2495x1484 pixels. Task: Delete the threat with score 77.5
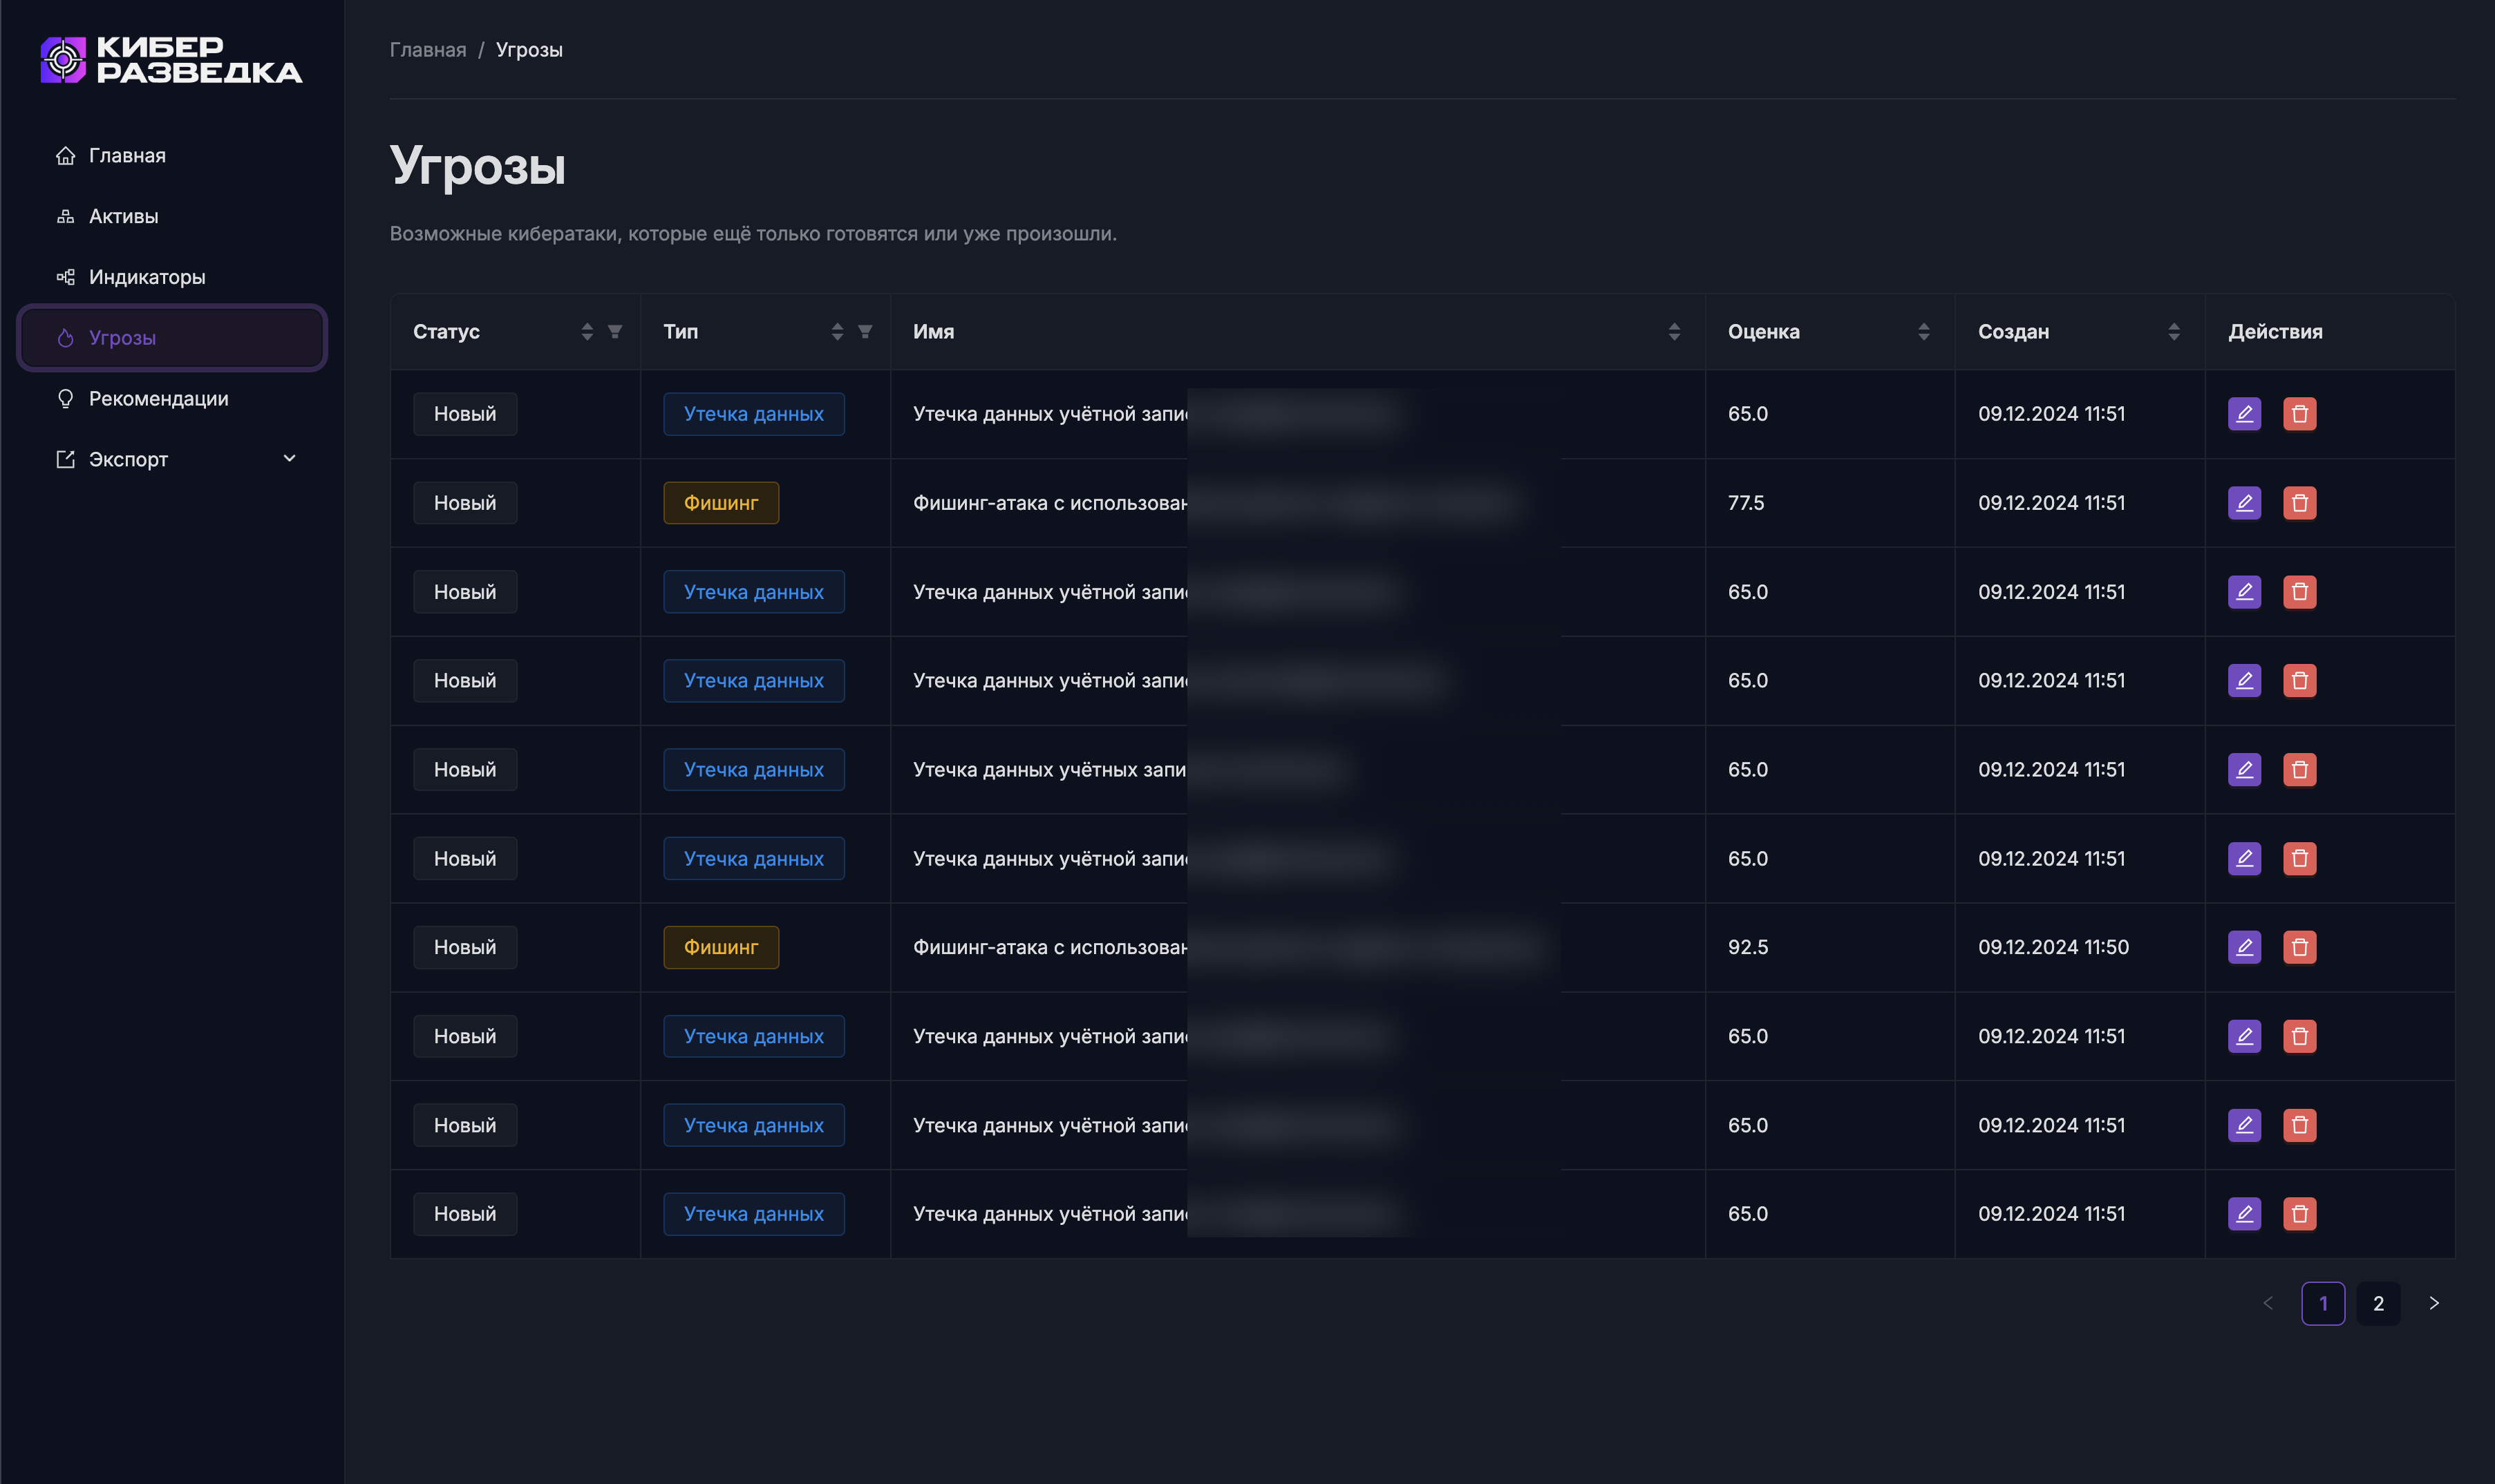point(2300,503)
